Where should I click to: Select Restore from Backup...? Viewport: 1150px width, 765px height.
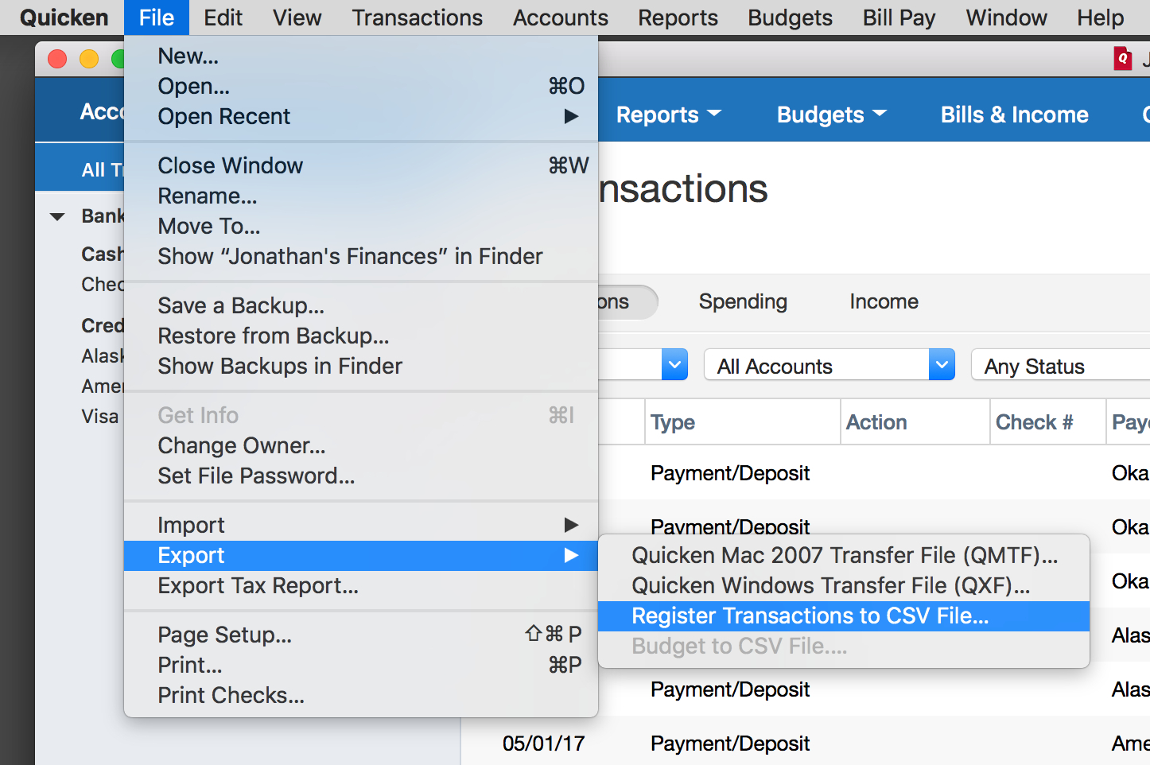click(361, 336)
